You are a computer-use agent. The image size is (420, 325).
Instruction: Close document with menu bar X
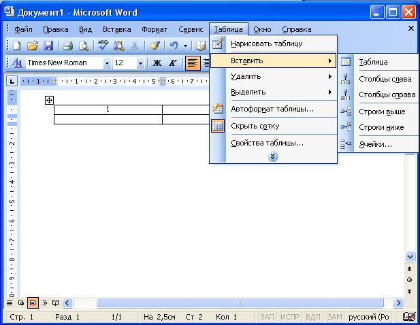pos(411,29)
